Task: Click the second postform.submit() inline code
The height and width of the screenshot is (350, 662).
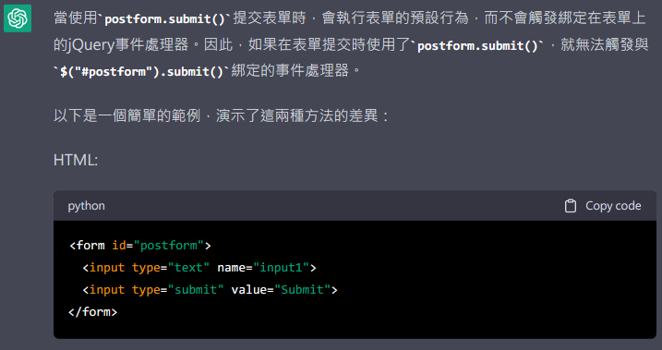Action: [x=478, y=45]
